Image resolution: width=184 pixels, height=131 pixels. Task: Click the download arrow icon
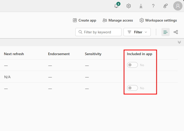coord(141,6)
